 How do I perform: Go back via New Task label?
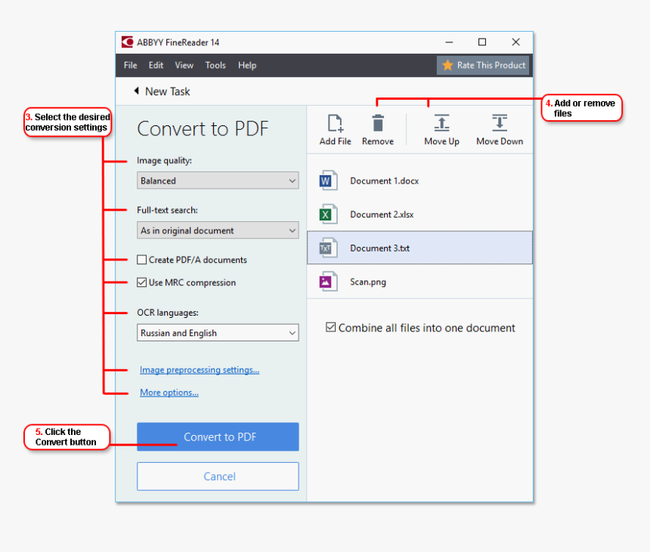tap(168, 91)
